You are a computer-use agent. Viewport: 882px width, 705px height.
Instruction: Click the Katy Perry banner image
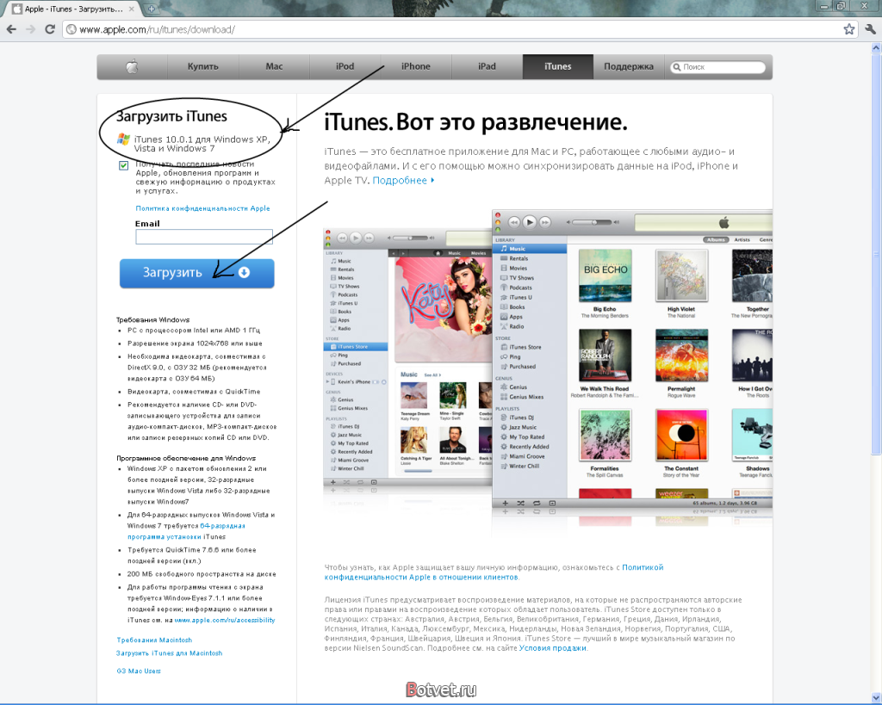[444, 309]
